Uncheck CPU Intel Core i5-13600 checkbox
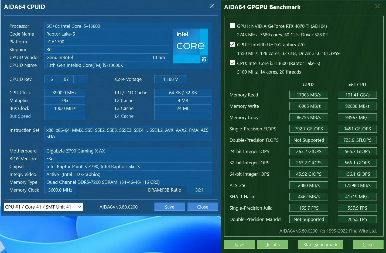 coord(232,63)
